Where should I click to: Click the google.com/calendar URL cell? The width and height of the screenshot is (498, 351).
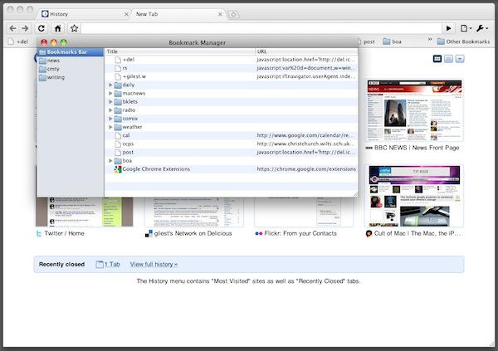(305, 135)
